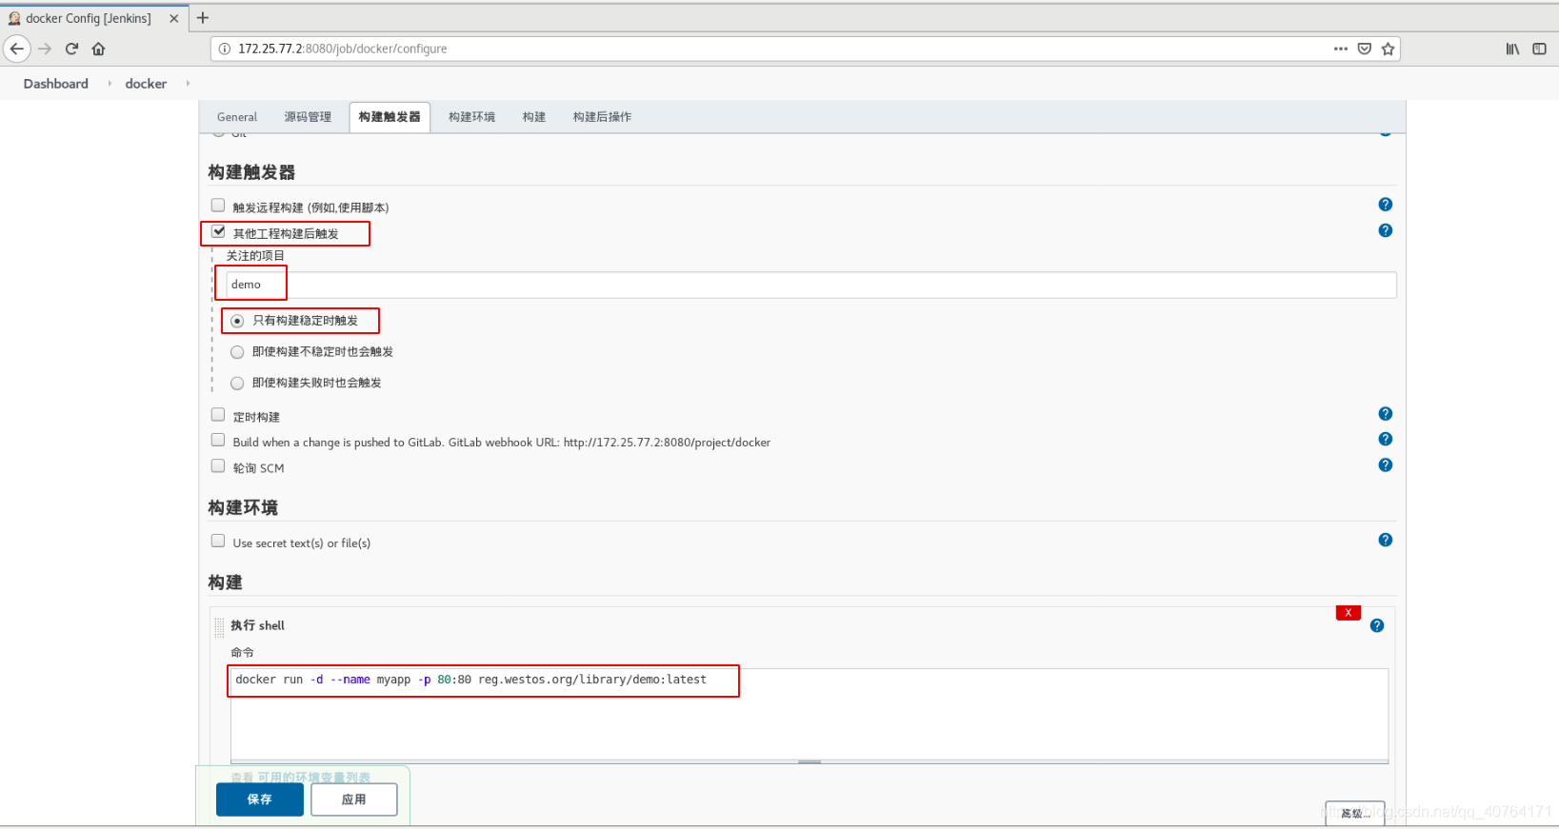Enable Build when change pushed to GitLab
Screen dimensions: 1559x829
coord(218,440)
